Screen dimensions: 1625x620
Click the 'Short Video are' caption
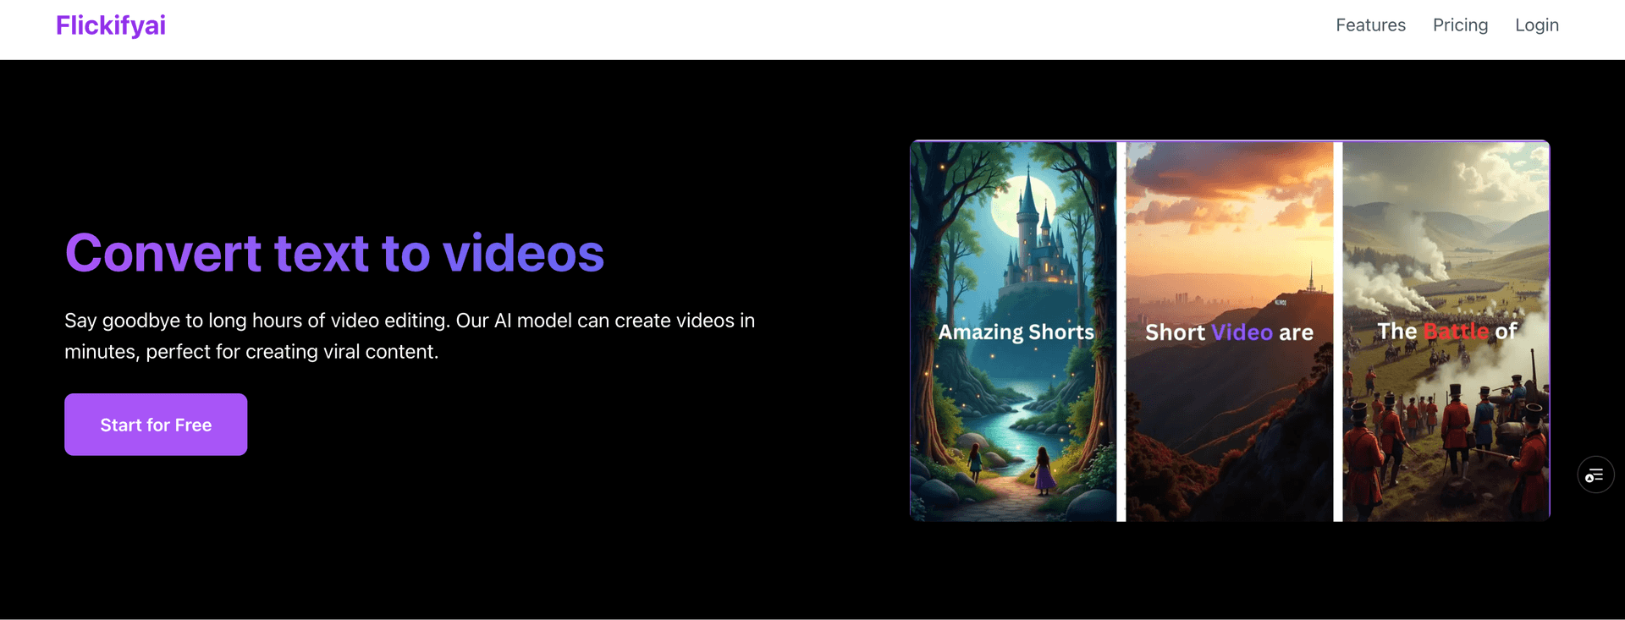1229,332
